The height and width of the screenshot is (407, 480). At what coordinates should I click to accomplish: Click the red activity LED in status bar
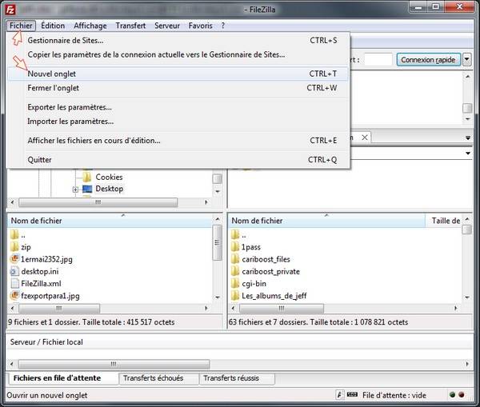tap(462, 395)
